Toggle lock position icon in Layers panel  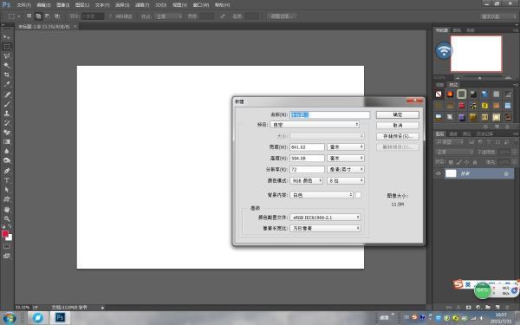pos(467,162)
